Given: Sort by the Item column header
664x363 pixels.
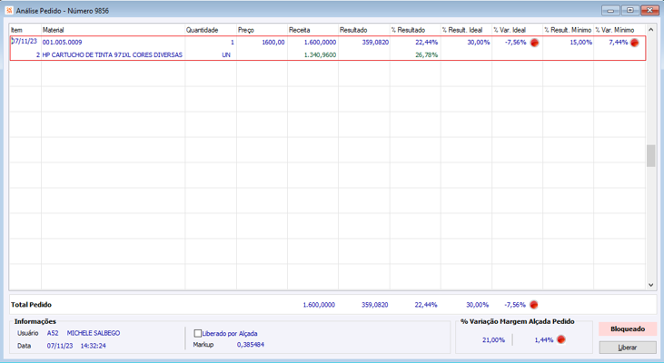Looking at the screenshot, I should [x=25, y=30].
